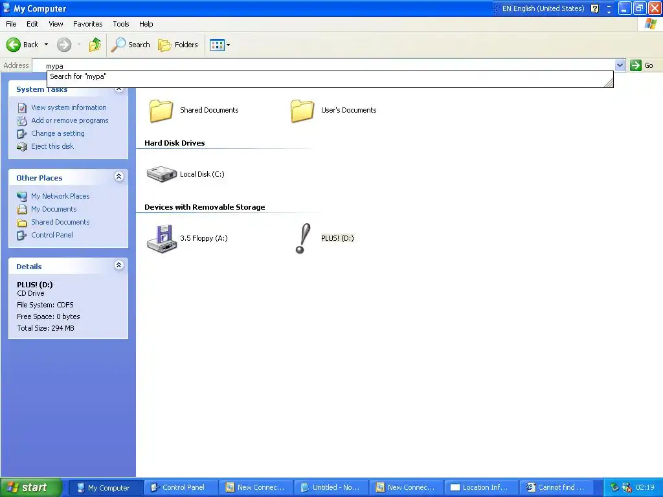Open the Views dropdown button
The height and width of the screenshot is (497, 663).
pos(220,45)
